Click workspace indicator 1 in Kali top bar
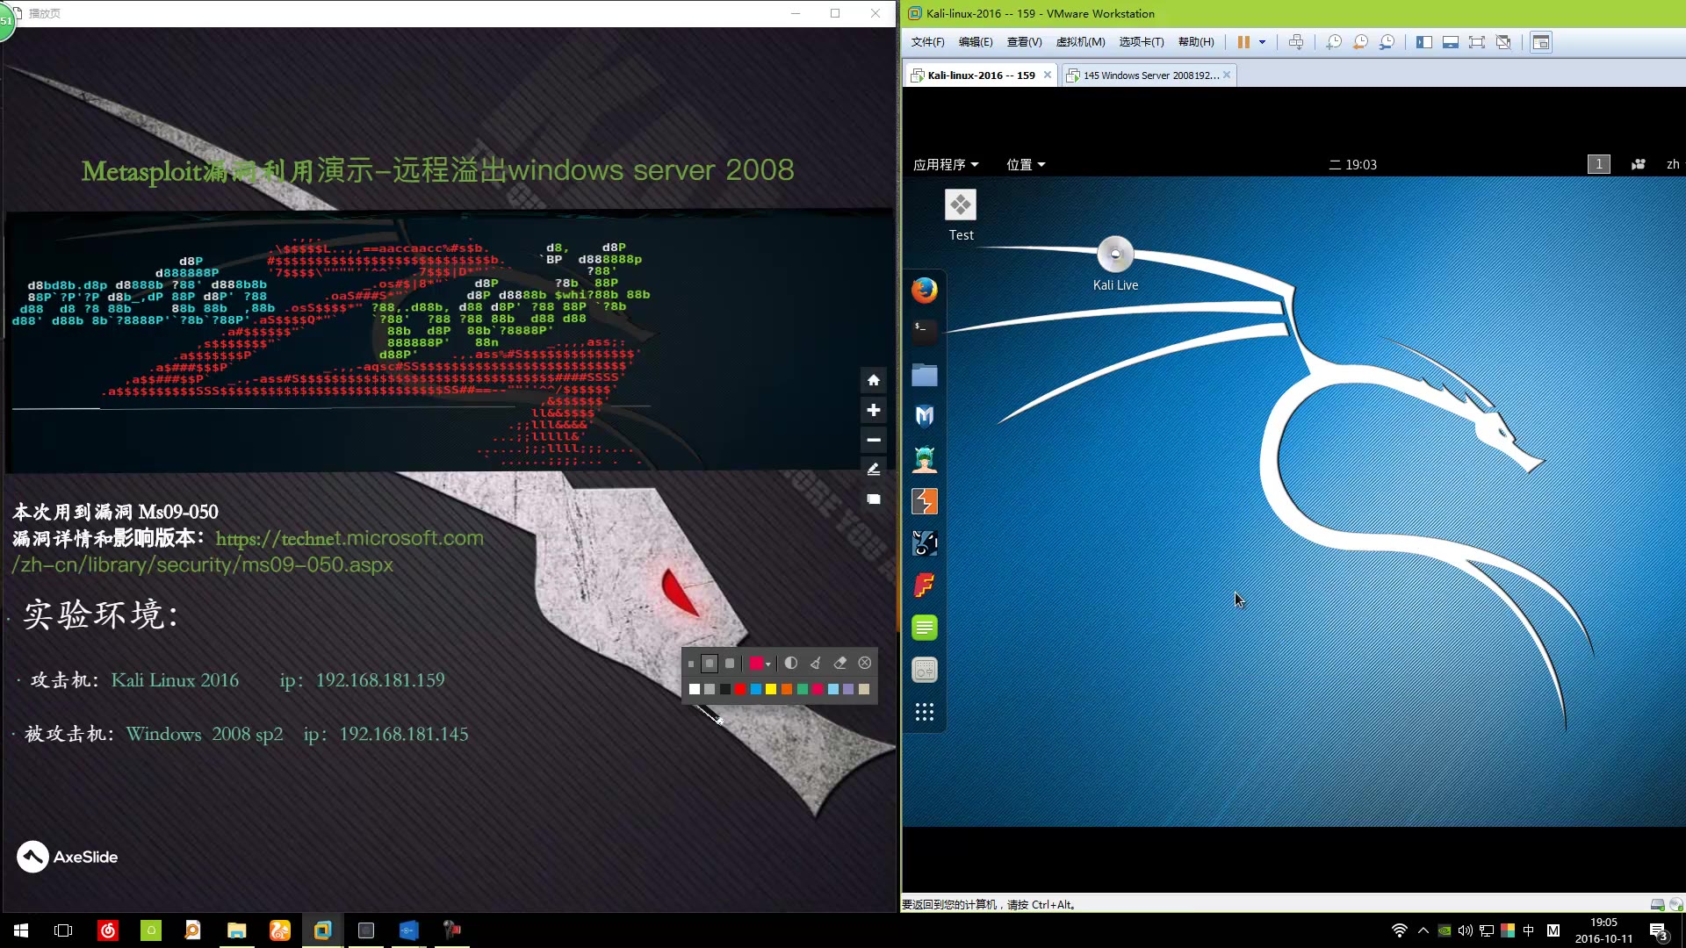 1599,164
